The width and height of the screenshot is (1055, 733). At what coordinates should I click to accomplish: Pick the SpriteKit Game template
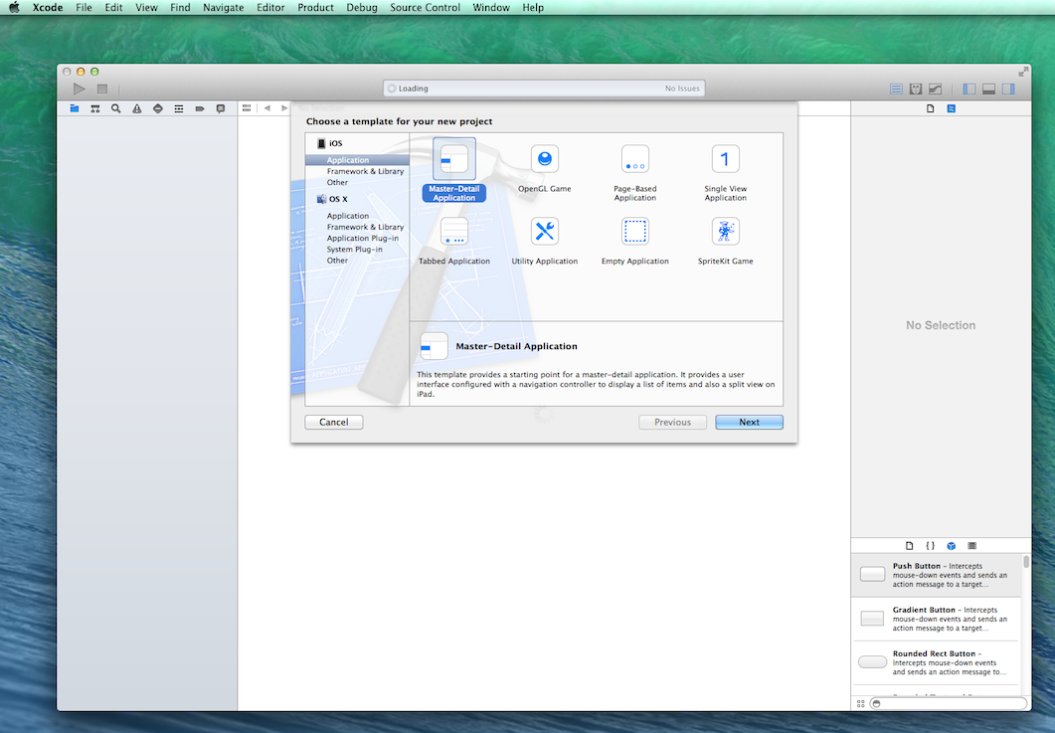click(x=725, y=241)
